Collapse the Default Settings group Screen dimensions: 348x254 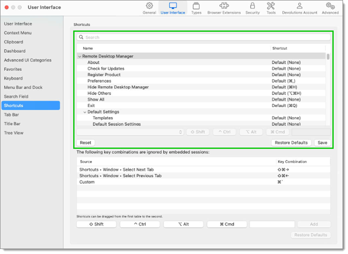click(85, 112)
